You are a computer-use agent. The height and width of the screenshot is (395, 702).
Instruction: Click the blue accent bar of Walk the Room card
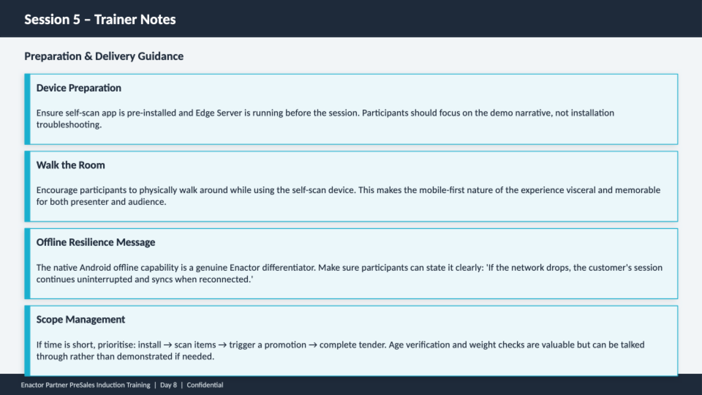pos(27,186)
